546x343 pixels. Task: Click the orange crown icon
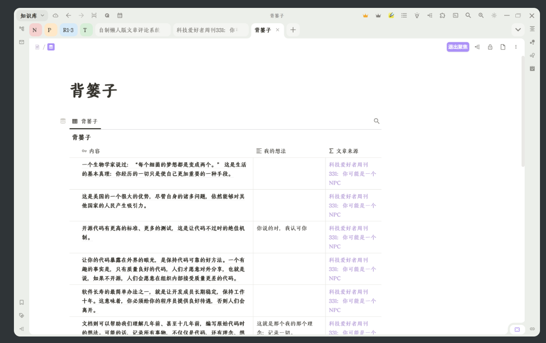pyautogui.click(x=365, y=15)
